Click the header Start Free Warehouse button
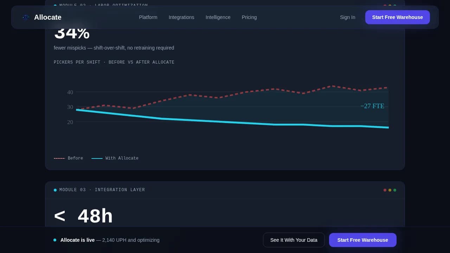This screenshot has height=253, width=450. coord(397,17)
